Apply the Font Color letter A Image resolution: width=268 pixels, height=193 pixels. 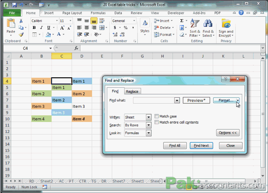(59, 34)
